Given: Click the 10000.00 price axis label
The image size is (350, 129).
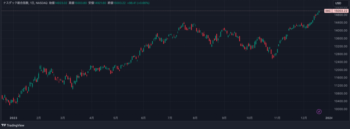Looking at the screenshot, I should (341, 109).
